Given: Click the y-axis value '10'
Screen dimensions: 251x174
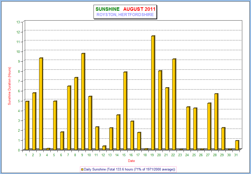Looking at the screenshot, I should [18, 52].
